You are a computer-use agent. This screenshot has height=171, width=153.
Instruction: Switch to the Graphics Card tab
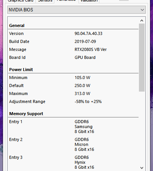pos(20,1)
